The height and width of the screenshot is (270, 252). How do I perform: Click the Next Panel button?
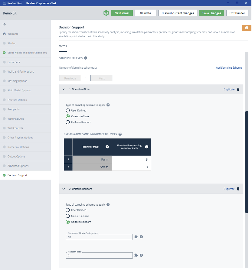pyautogui.click(x=122, y=13)
